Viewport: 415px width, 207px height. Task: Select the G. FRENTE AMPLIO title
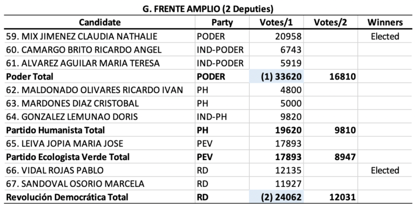[x=207, y=9]
